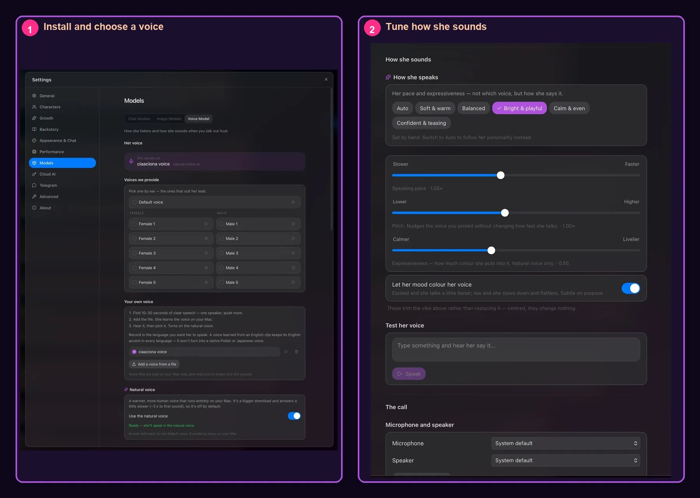Select the Female 3 voice radio button
This screenshot has width=700, height=498.
[x=135, y=253]
